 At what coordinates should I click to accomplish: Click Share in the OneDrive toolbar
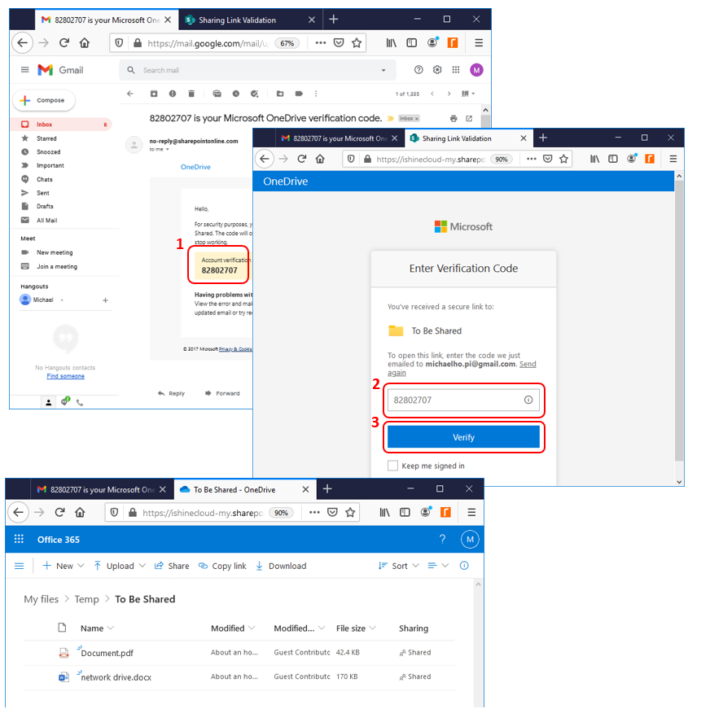pos(172,566)
